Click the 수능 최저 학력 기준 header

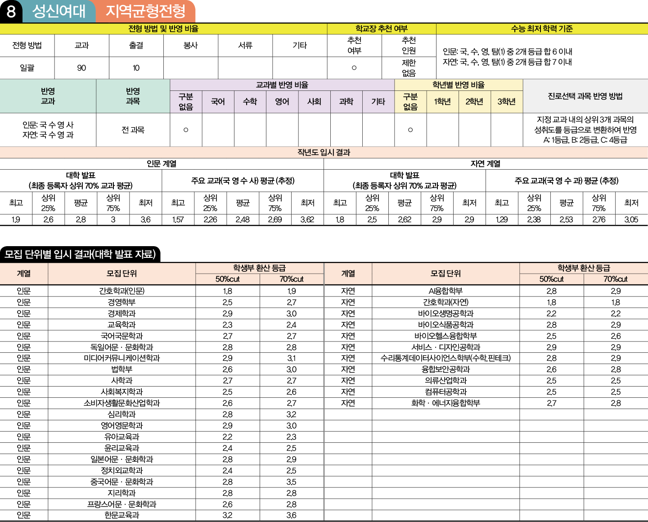[542, 29]
